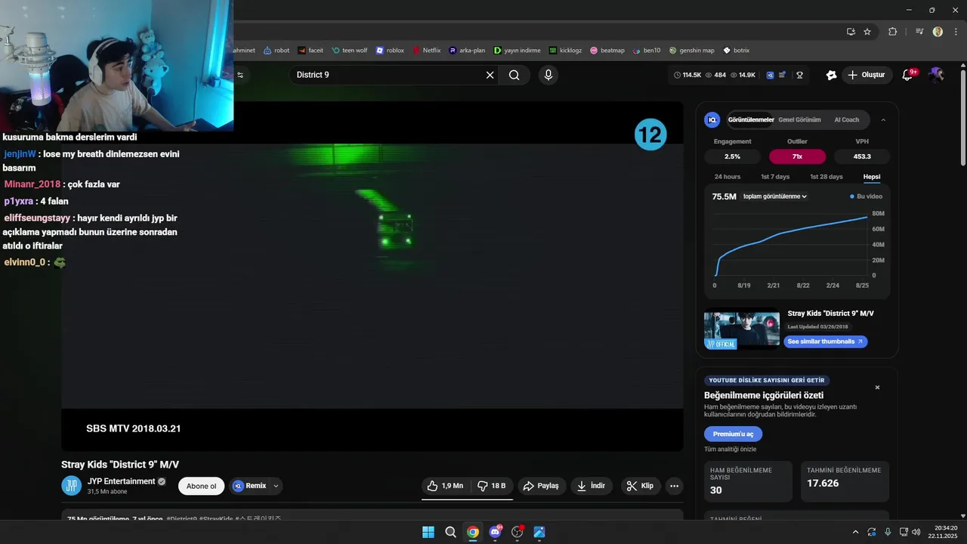Open the Tüm analitiği önizle link
Screen dimensions: 967x544
(x=730, y=450)
